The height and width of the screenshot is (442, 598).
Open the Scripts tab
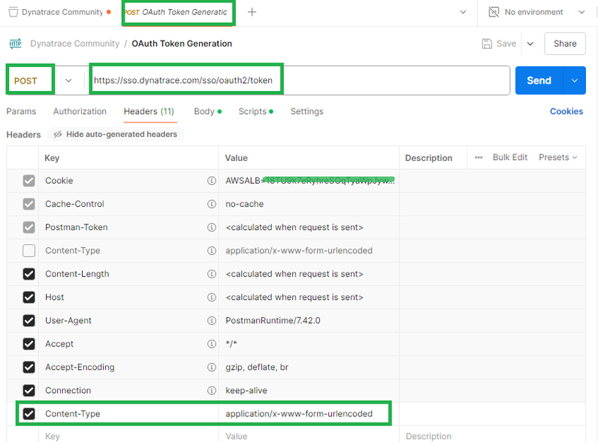click(255, 111)
